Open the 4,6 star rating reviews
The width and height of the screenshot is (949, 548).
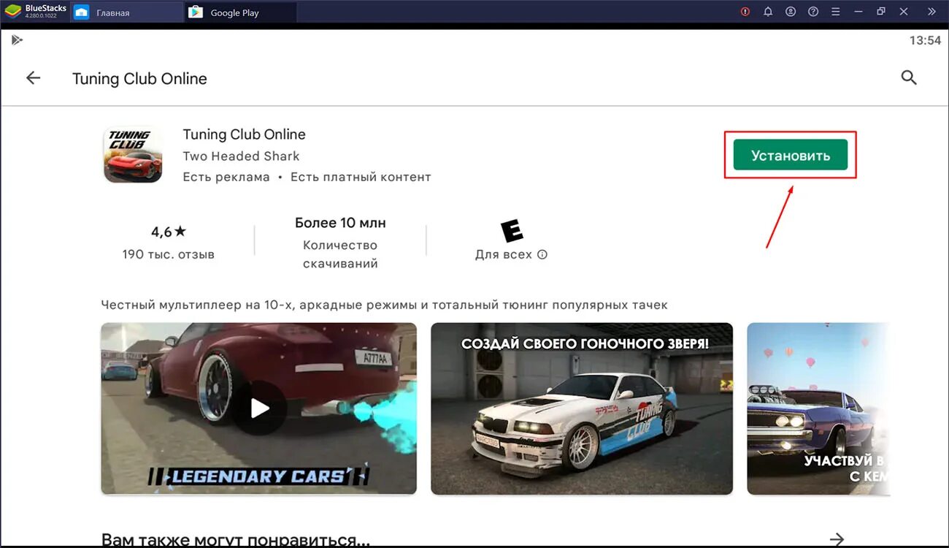coord(169,232)
